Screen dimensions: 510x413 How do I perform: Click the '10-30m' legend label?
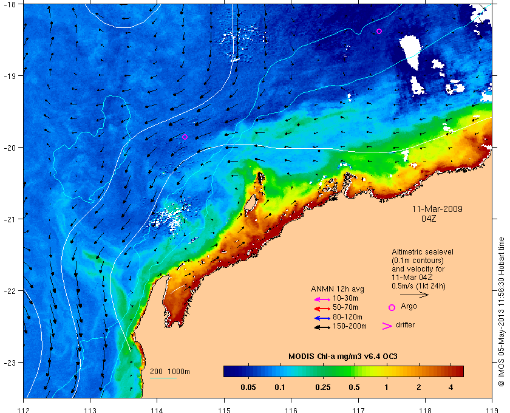(x=345, y=298)
